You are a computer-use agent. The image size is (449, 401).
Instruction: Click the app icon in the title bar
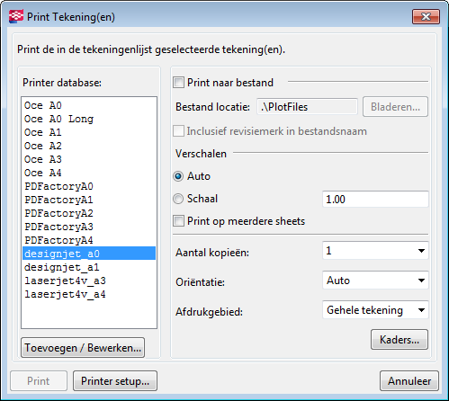pos(16,16)
